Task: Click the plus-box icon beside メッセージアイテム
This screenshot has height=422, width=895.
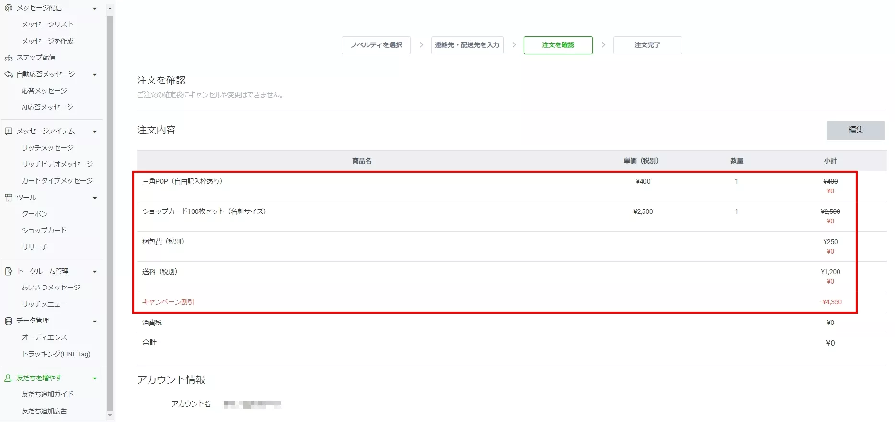Action: [x=8, y=131]
